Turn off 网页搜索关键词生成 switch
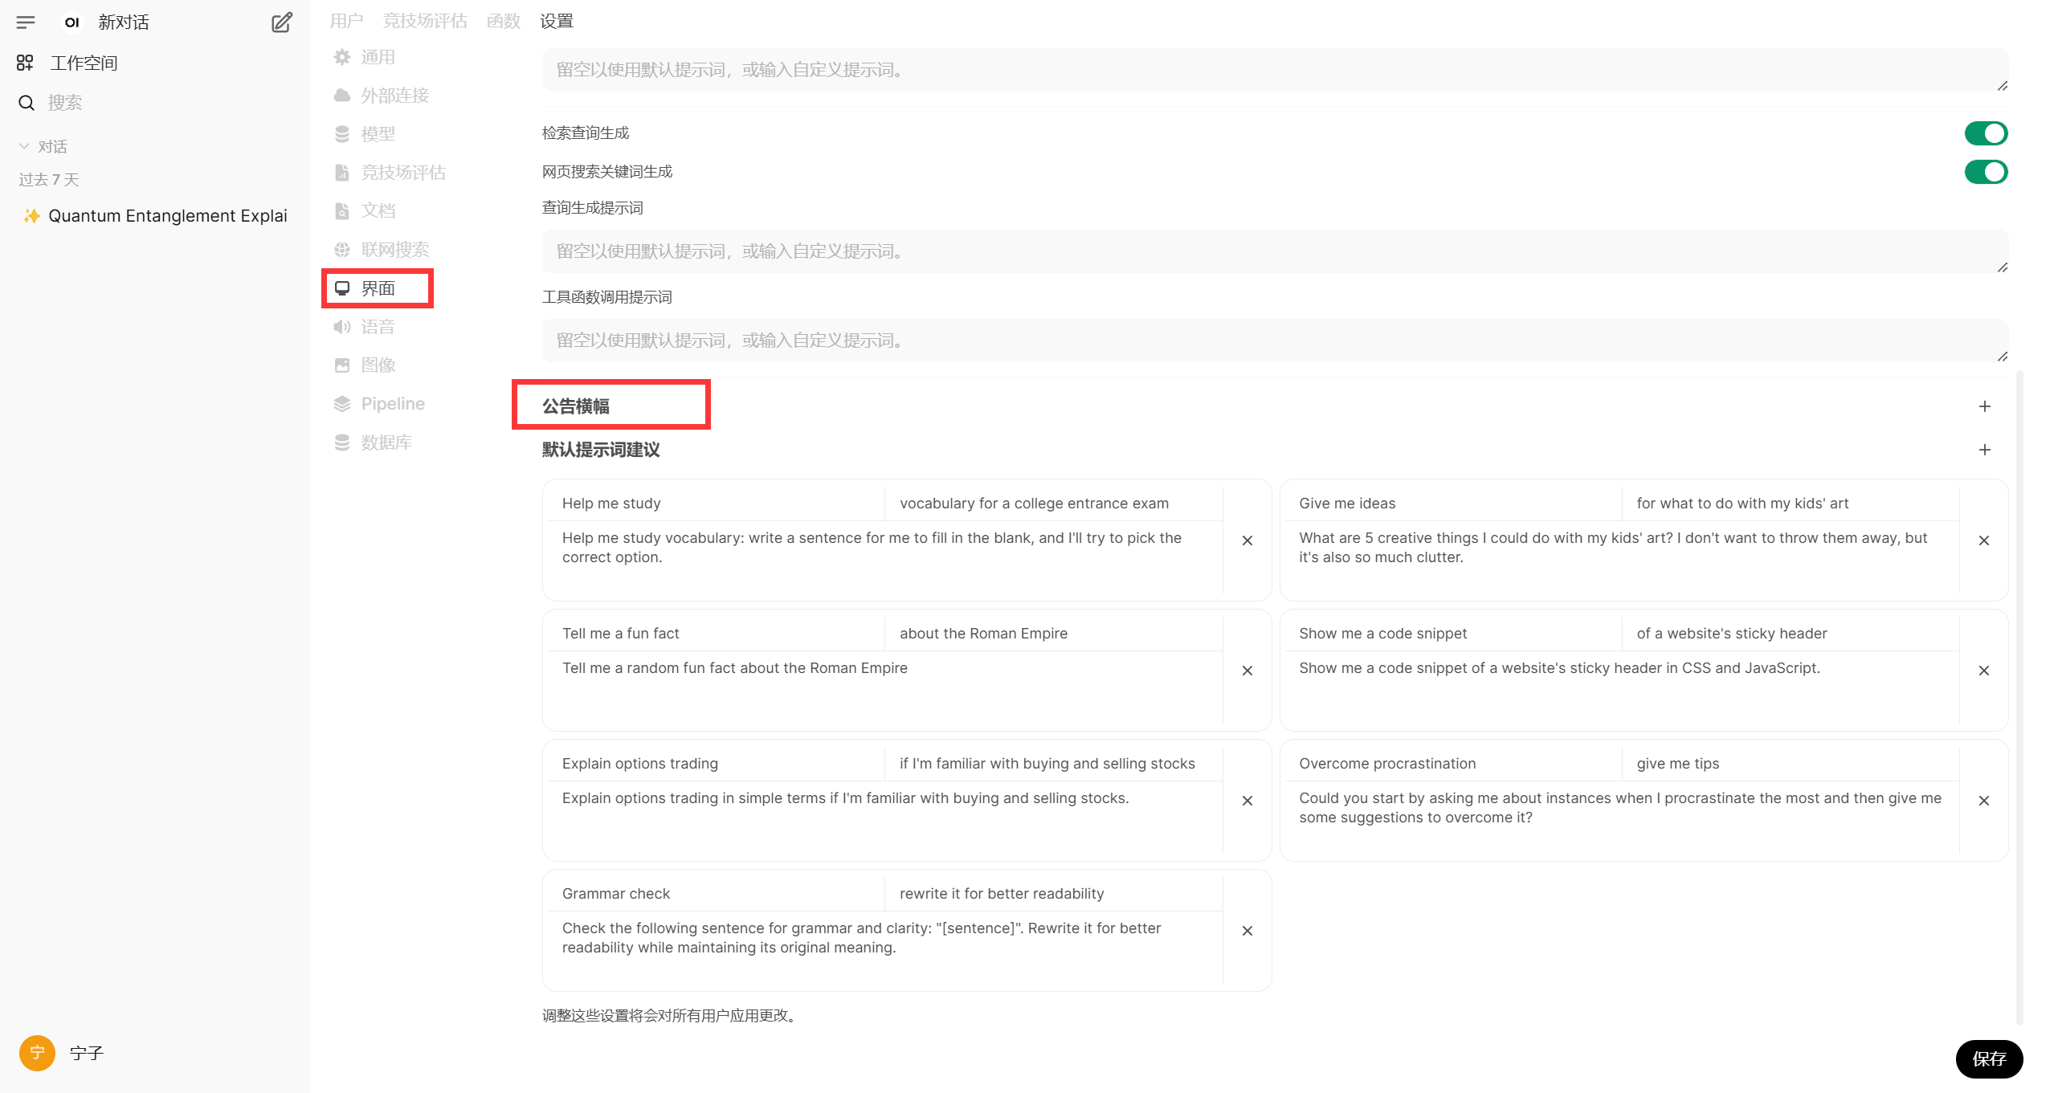This screenshot has height=1093, width=2054. coord(1985,172)
